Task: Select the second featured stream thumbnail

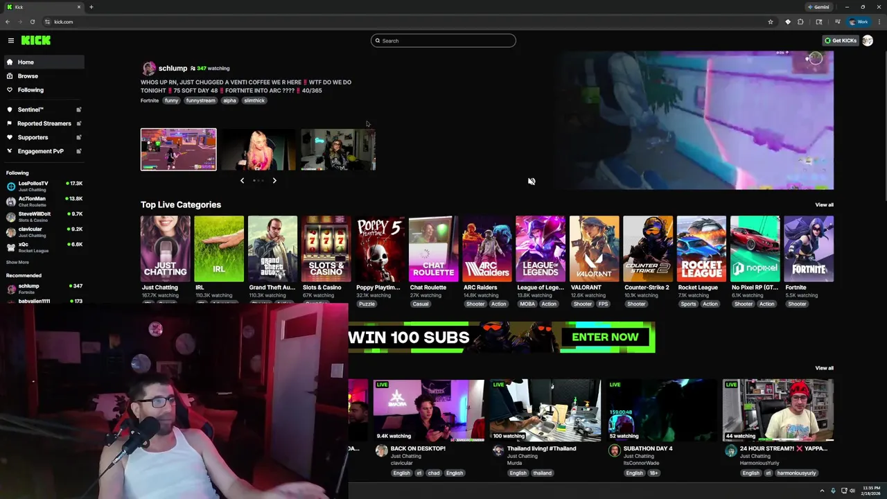Action: pyautogui.click(x=258, y=149)
